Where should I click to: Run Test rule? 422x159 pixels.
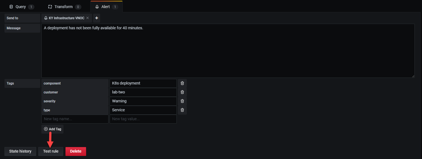(x=51, y=151)
